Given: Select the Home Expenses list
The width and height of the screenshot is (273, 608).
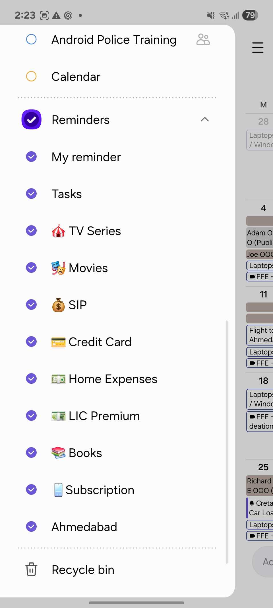Looking at the screenshot, I should point(113,379).
